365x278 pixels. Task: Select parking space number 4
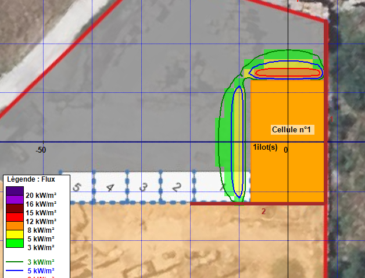tap(110, 187)
